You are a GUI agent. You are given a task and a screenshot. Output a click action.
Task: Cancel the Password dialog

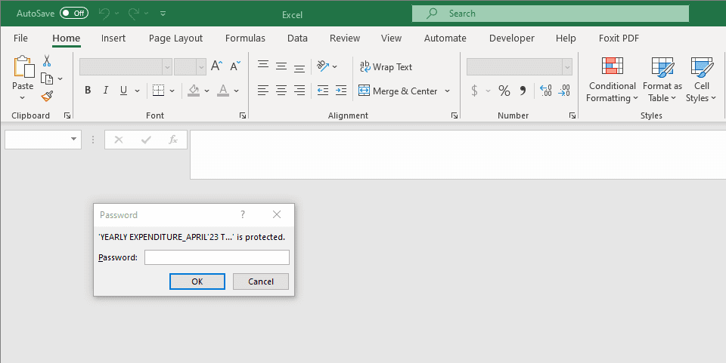260,281
